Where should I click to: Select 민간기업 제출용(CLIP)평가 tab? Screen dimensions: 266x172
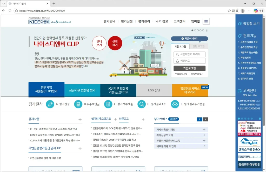[x=46, y=89]
